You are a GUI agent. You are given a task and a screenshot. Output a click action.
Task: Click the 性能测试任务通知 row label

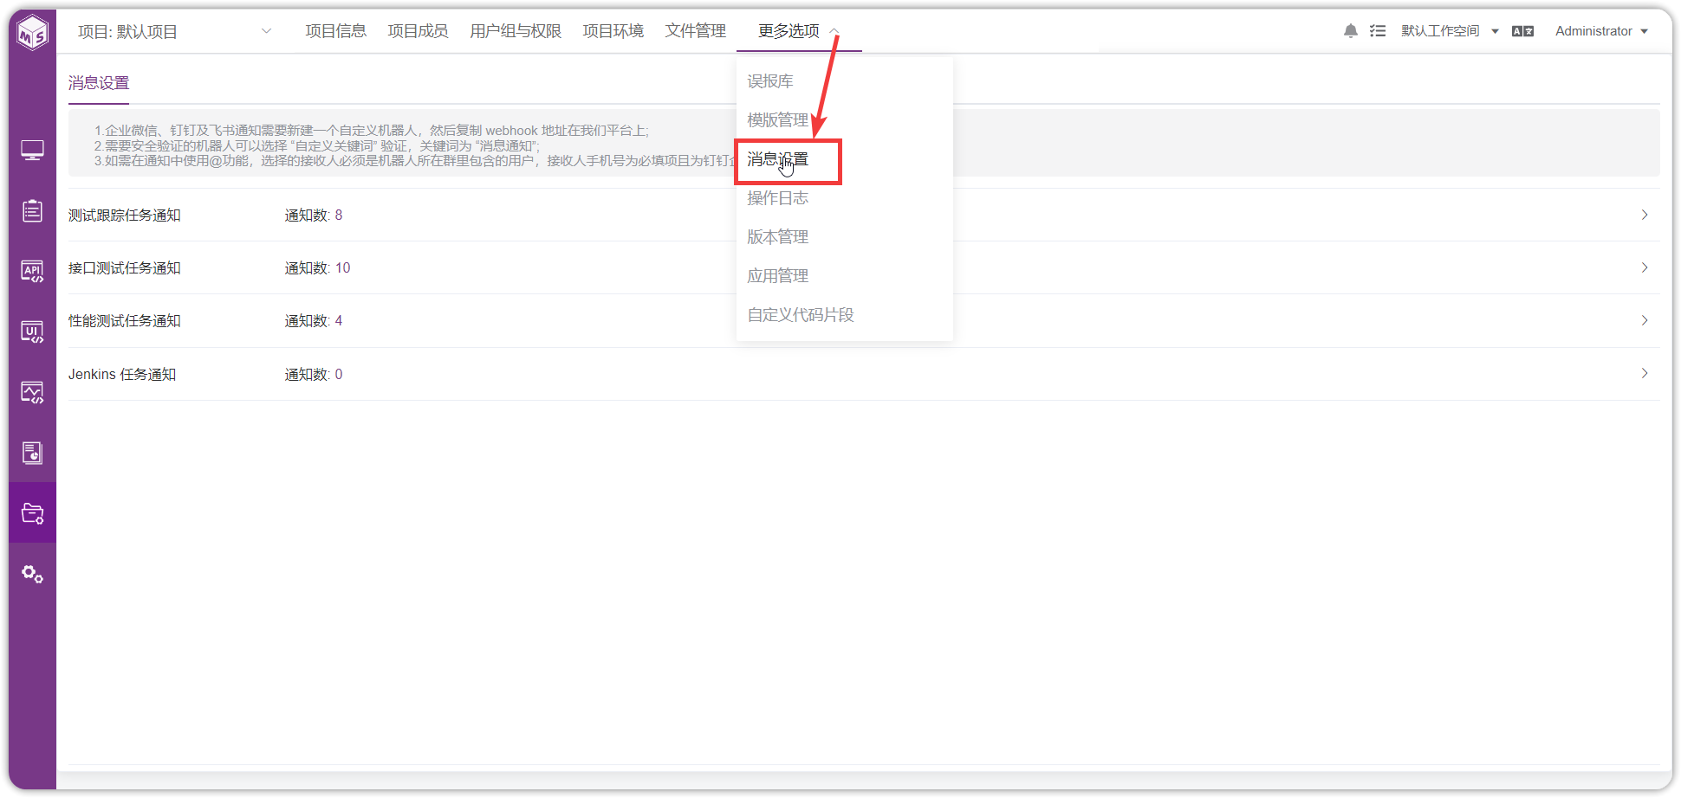tap(125, 321)
